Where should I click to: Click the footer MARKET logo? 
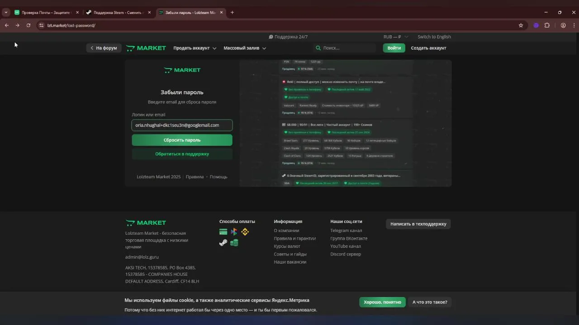(146, 223)
